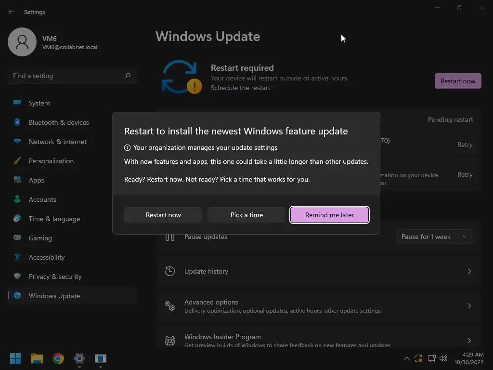Launch Google Chrome from taskbar

58,358
